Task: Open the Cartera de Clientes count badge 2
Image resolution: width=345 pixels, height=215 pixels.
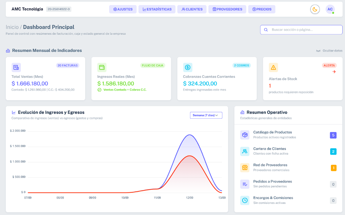Action: click(x=333, y=152)
